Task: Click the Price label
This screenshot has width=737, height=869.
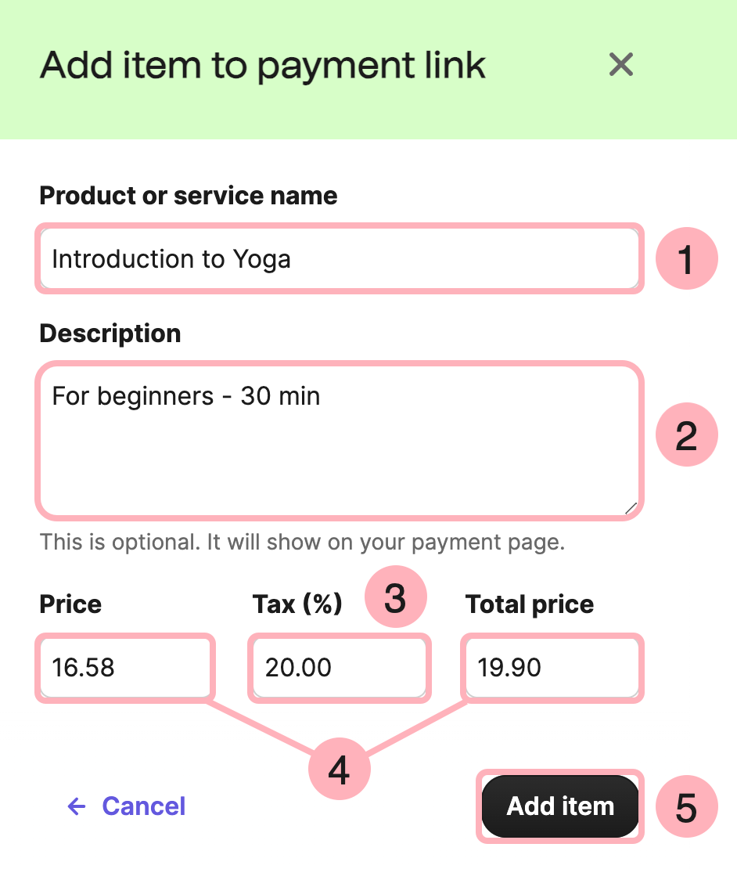Action: 70,604
